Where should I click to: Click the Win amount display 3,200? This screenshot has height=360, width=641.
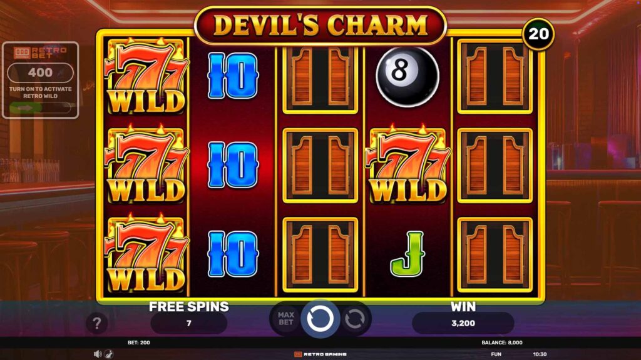(463, 323)
